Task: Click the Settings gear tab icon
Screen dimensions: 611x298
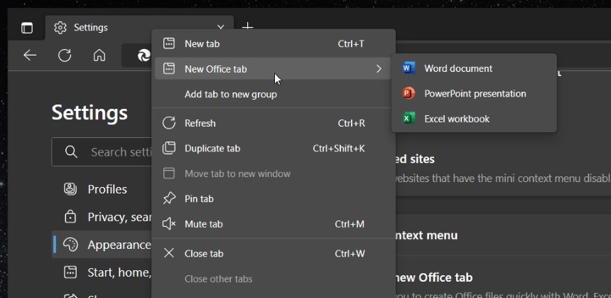Action: click(x=60, y=28)
